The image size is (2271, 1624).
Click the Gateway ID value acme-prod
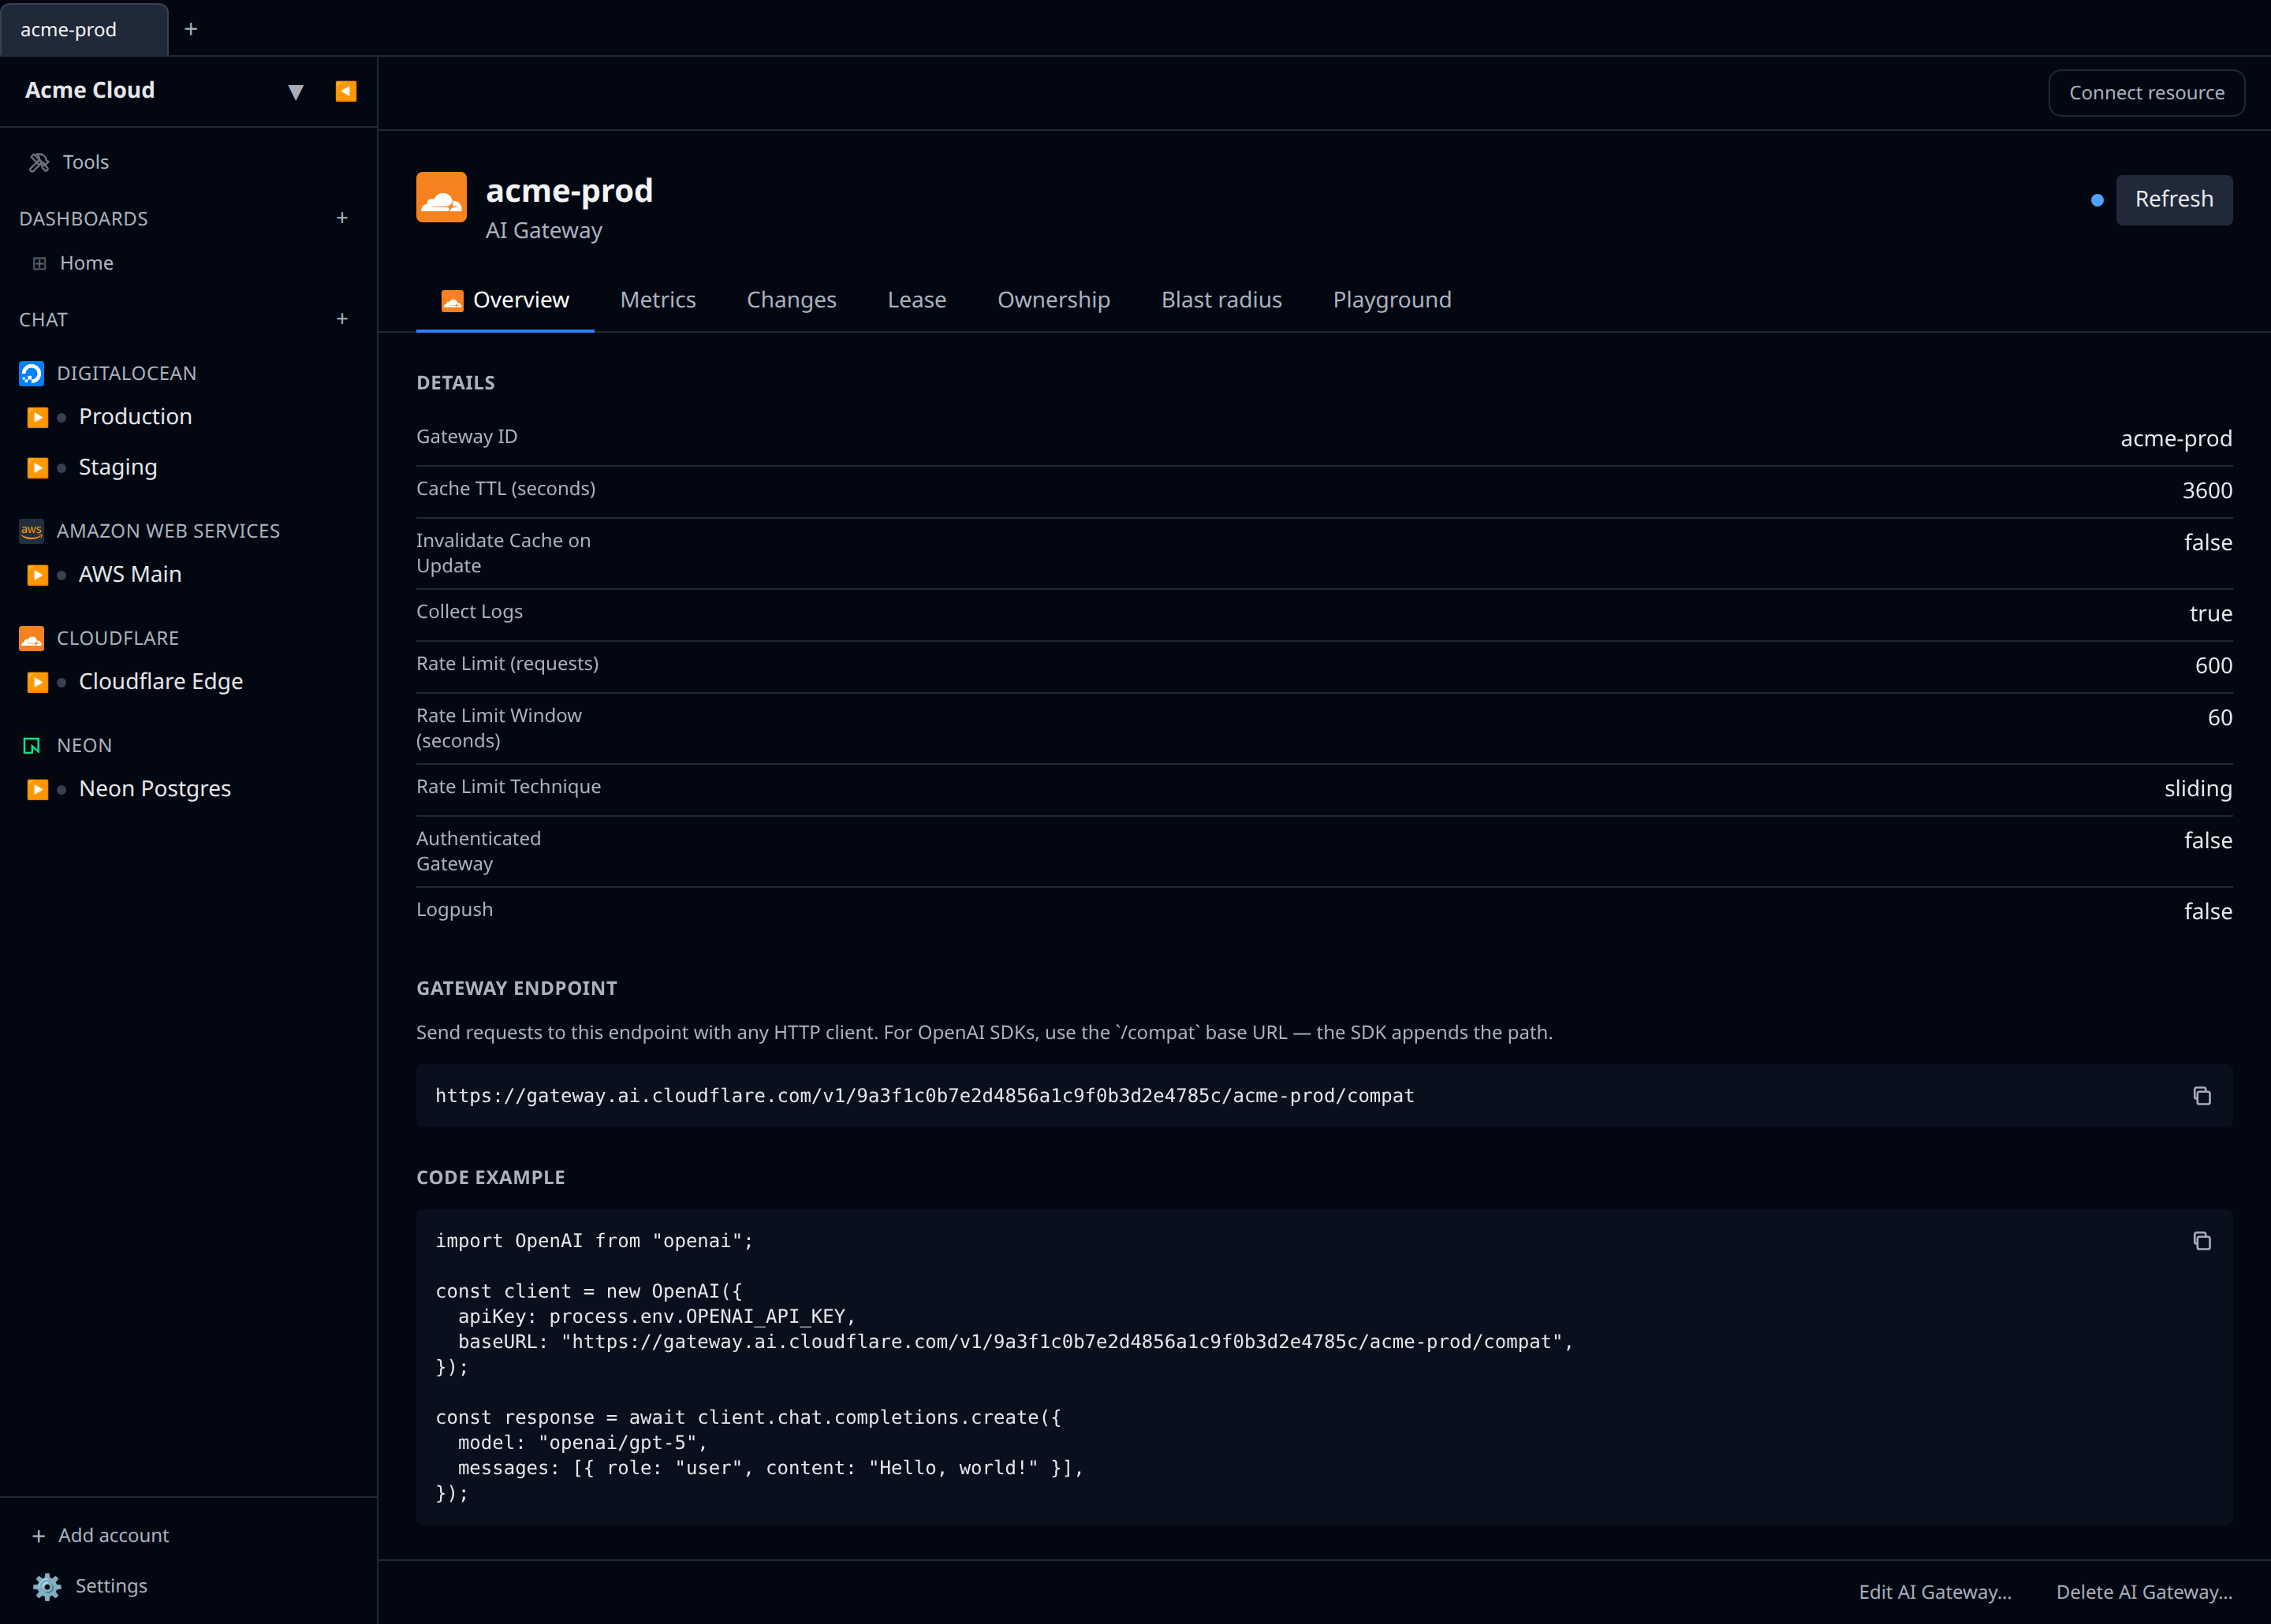[2176, 439]
